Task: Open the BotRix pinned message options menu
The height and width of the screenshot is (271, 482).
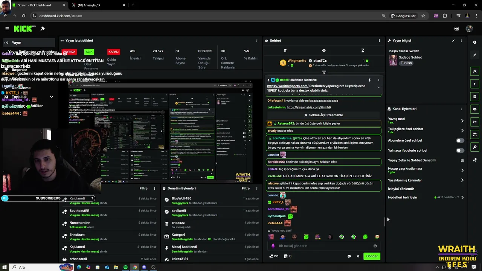Action: click(x=378, y=80)
